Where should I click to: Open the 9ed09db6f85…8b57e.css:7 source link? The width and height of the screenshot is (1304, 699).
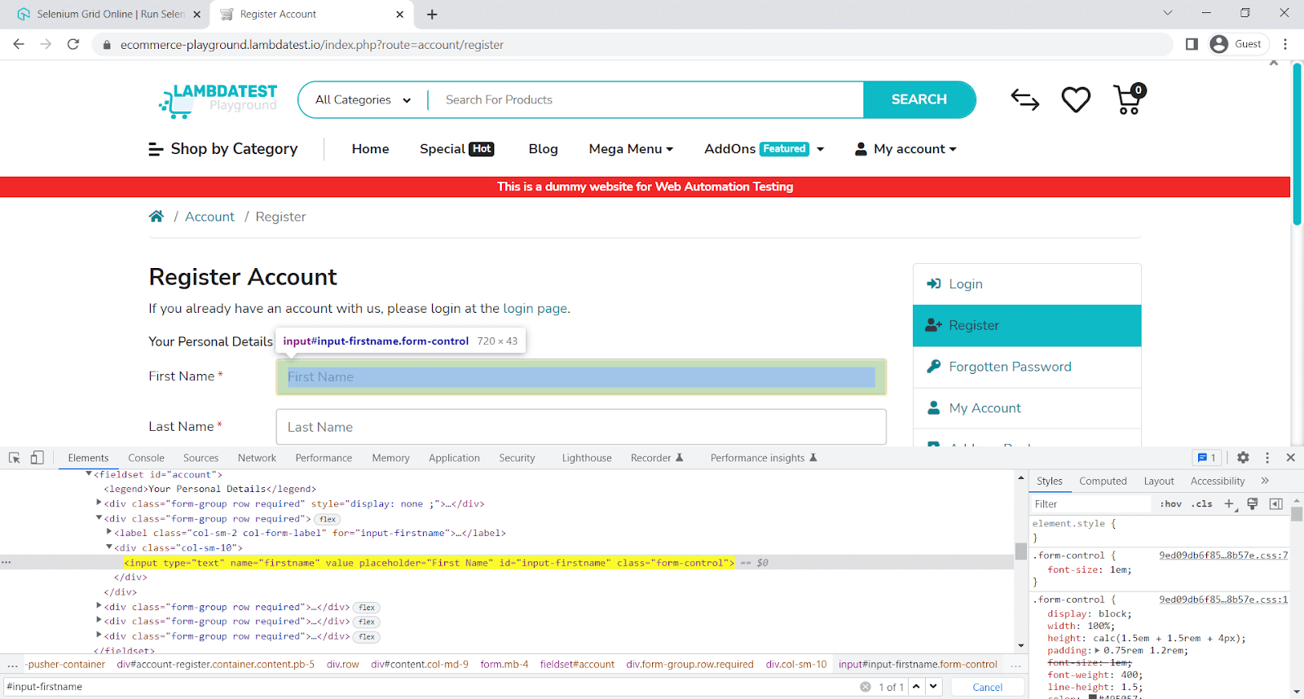(x=1223, y=555)
